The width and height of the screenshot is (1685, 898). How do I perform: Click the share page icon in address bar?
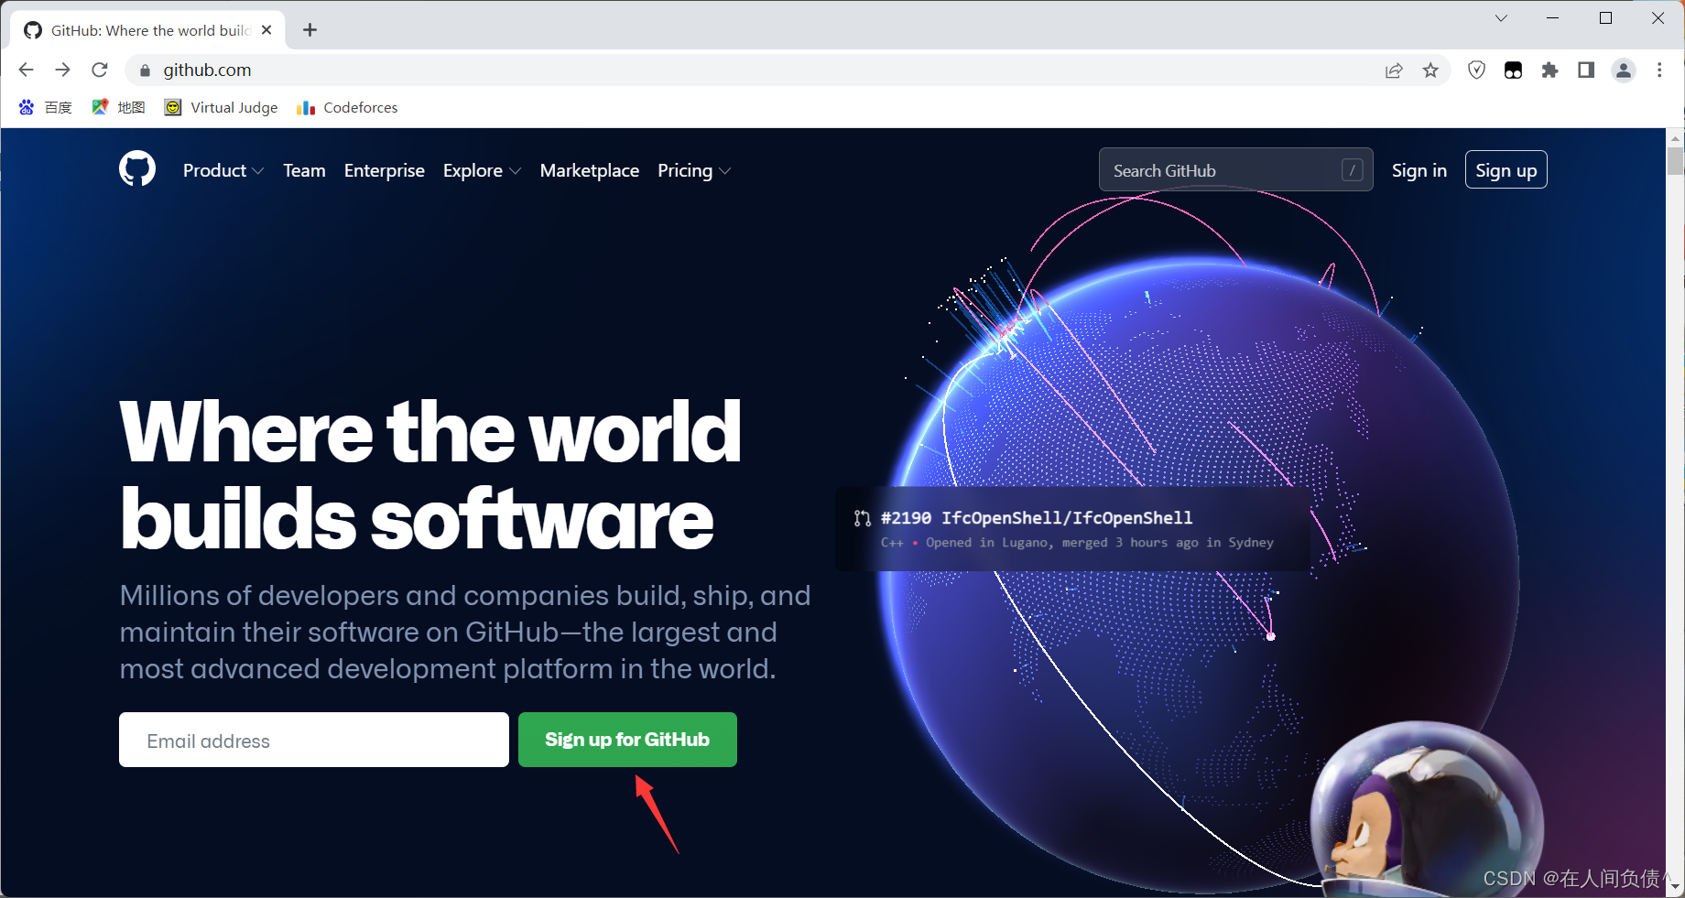pos(1394,70)
